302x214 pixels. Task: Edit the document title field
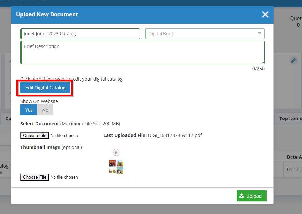80,34
